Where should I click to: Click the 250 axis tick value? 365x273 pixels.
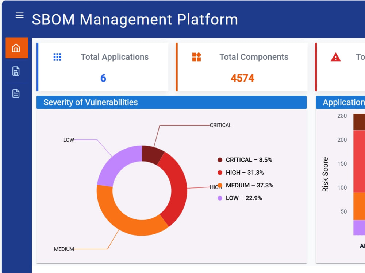point(342,116)
